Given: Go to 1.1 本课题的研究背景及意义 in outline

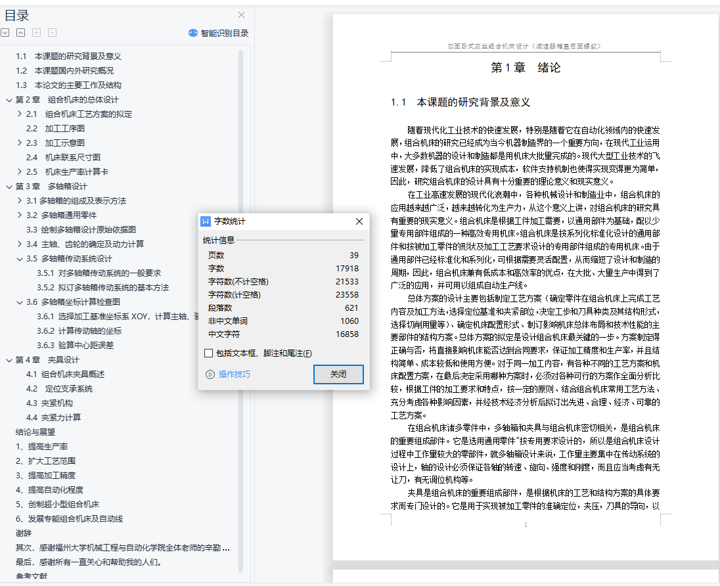Looking at the screenshot, I should click(x=68, y=56).
